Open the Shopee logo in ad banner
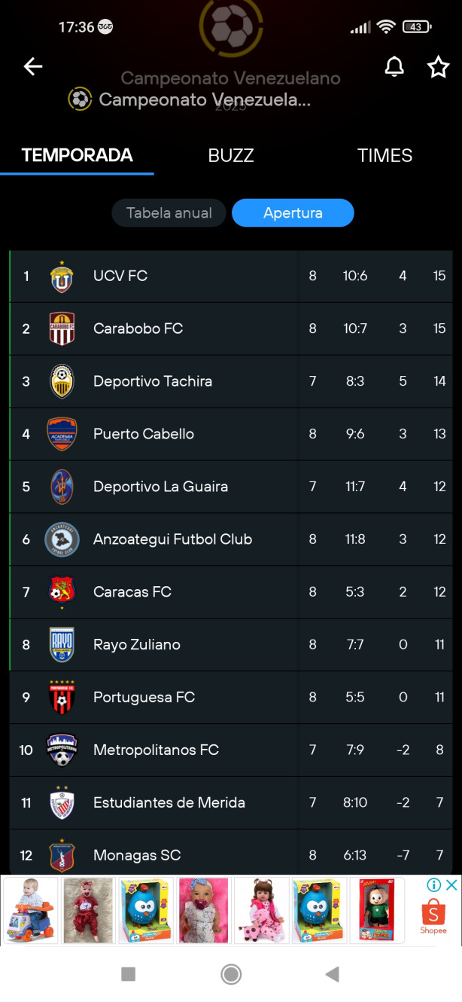The height and width of the screenshot is (1002, 462). 433,918
